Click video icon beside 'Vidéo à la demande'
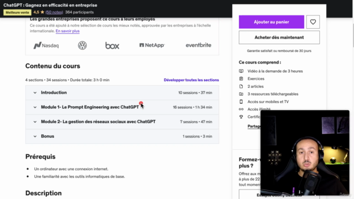This screenshot has width=354, height=199. [x=241, y=71]
